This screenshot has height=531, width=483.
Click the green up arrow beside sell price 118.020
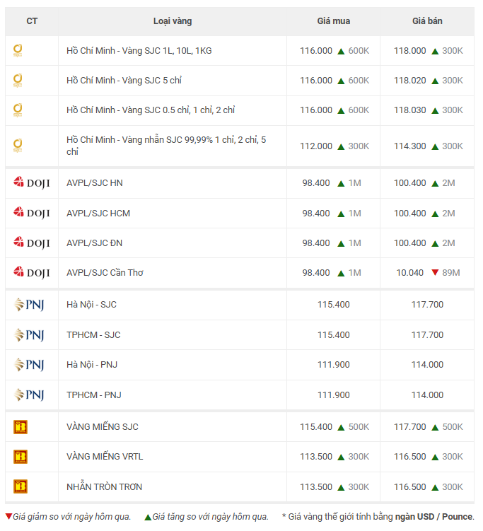[435, 81]
